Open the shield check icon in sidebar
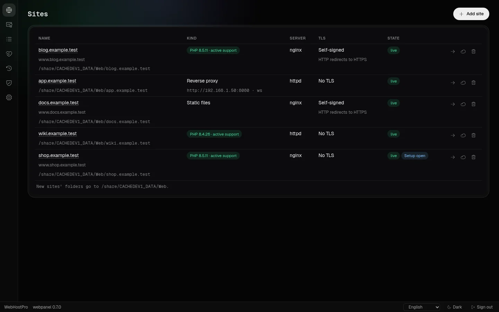This screenshot has width=499, height=312. 9,83
